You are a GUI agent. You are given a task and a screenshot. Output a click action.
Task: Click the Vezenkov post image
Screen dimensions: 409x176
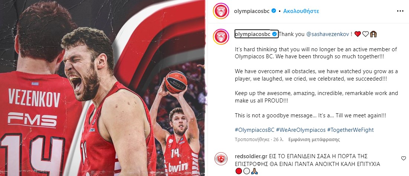point(102,88)
